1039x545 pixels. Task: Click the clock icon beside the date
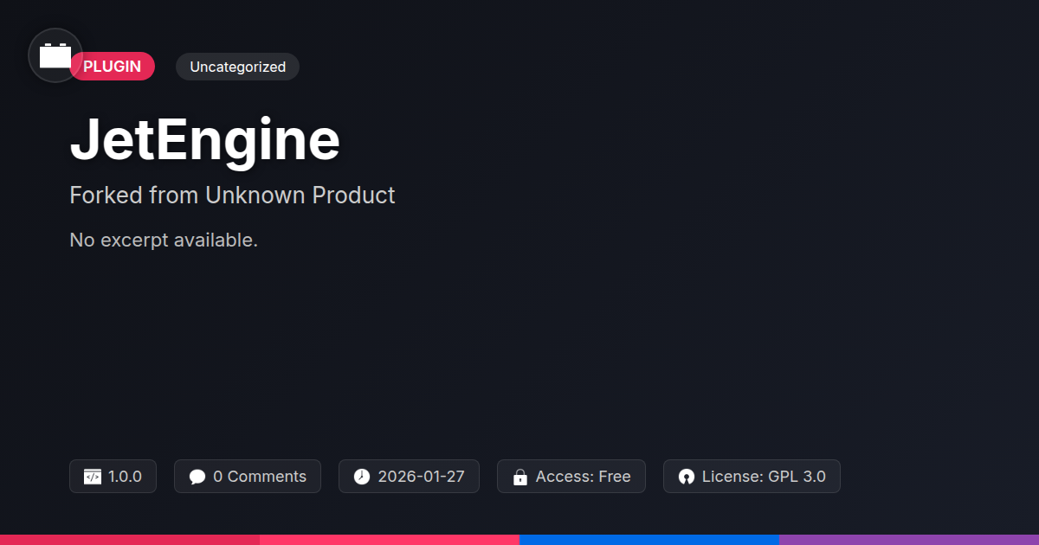362,477
